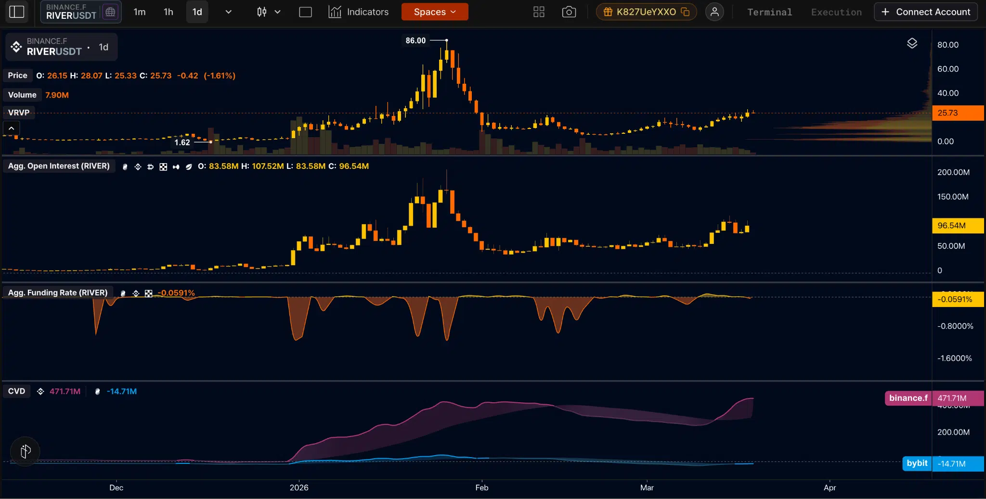
Task: Open layers manager icon on price chart
Action: (912, 43)
